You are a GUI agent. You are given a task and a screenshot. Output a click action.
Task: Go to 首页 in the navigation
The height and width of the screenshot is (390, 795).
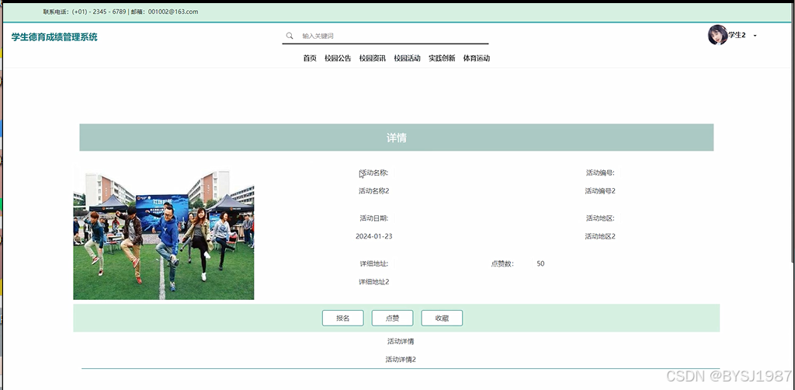tap(310, 58)
